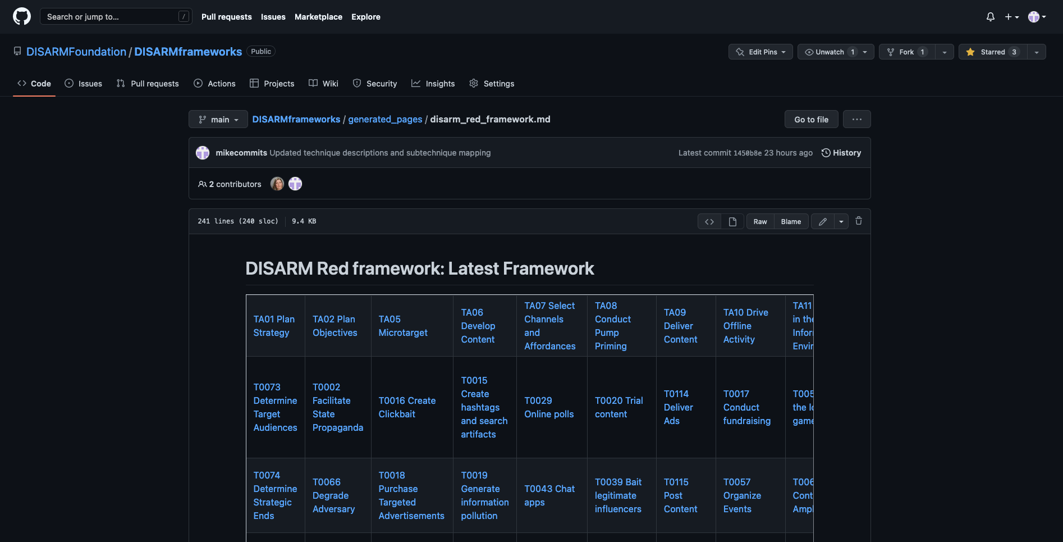Open the generated_pages folder breadcrumb
The width and height of the screenshot is (1063, 542).
(x=385, y=119)
